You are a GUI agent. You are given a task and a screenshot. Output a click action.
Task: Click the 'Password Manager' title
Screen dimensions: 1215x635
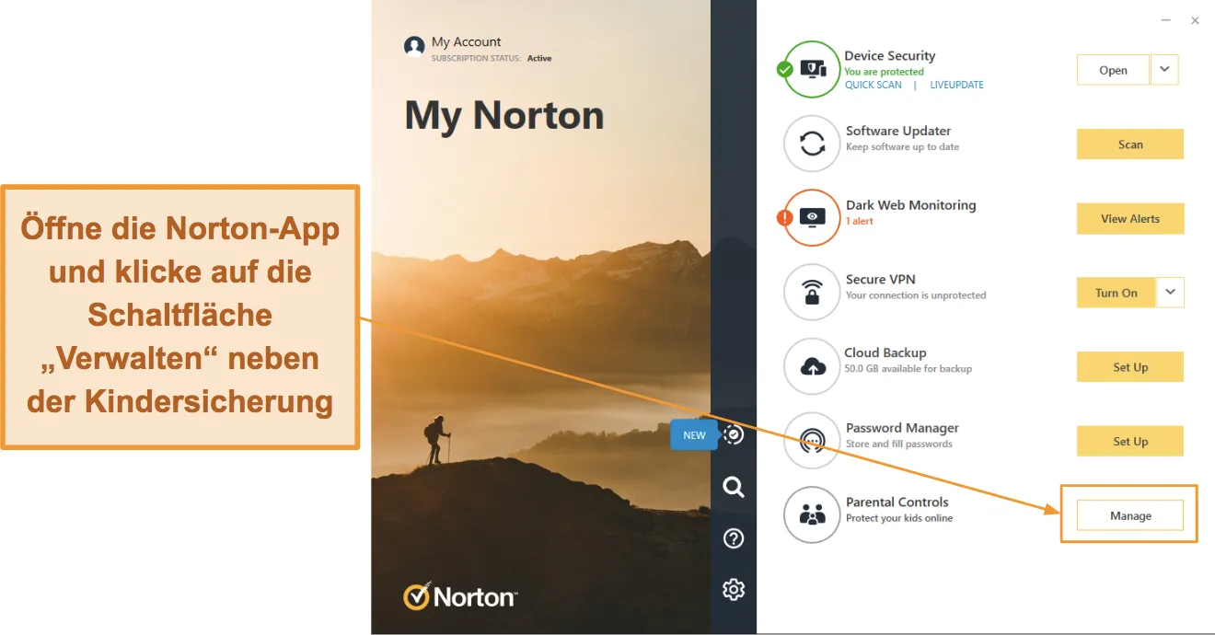902,428
